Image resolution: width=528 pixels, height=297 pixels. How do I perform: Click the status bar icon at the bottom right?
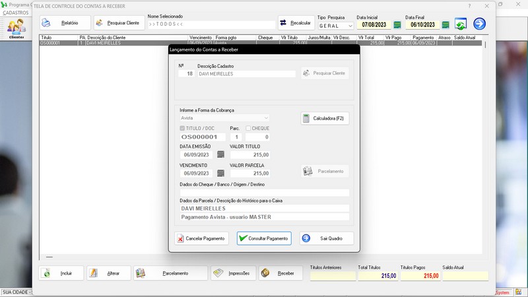[519, 292]
